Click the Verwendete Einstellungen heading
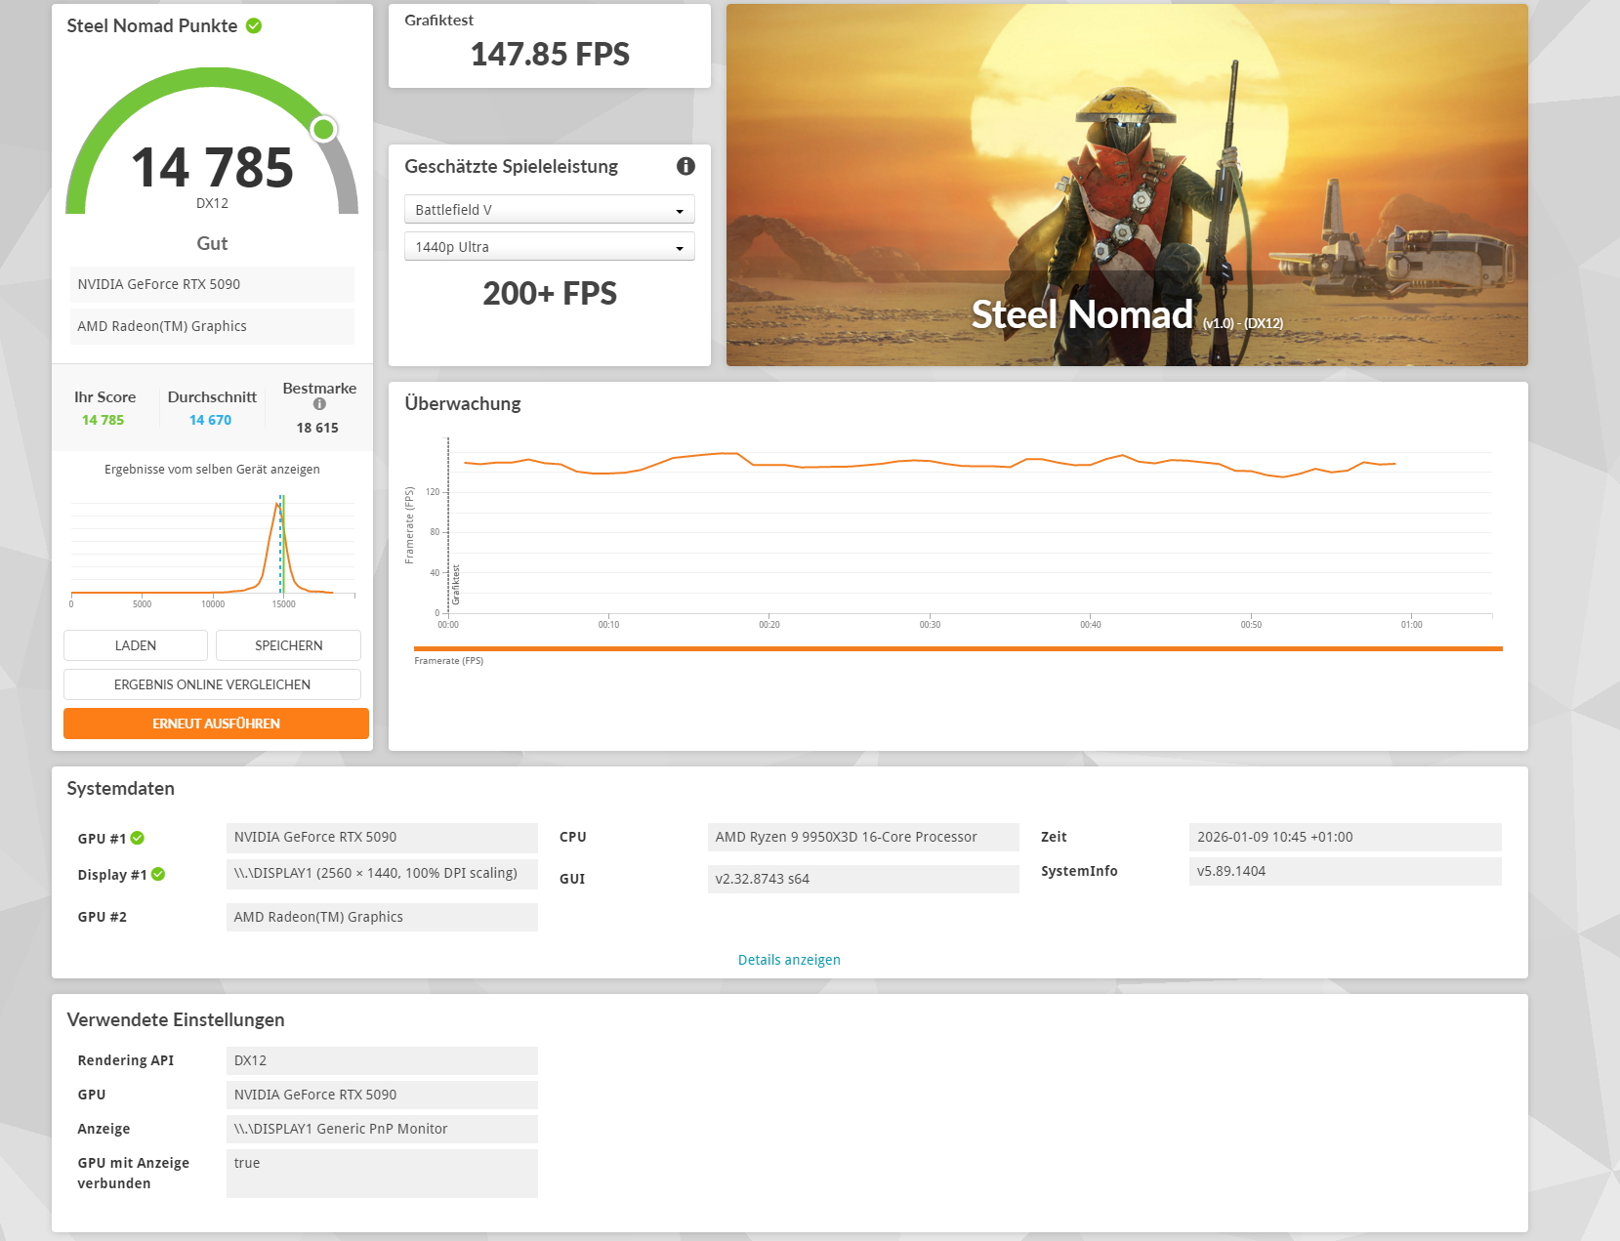The image size is (1620, 1241). click(176, 1019)
